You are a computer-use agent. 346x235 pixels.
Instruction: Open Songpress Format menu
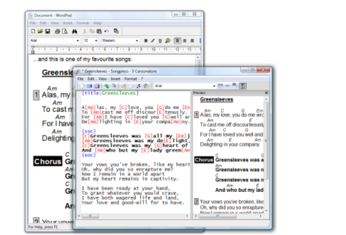[x=131, y=79]
